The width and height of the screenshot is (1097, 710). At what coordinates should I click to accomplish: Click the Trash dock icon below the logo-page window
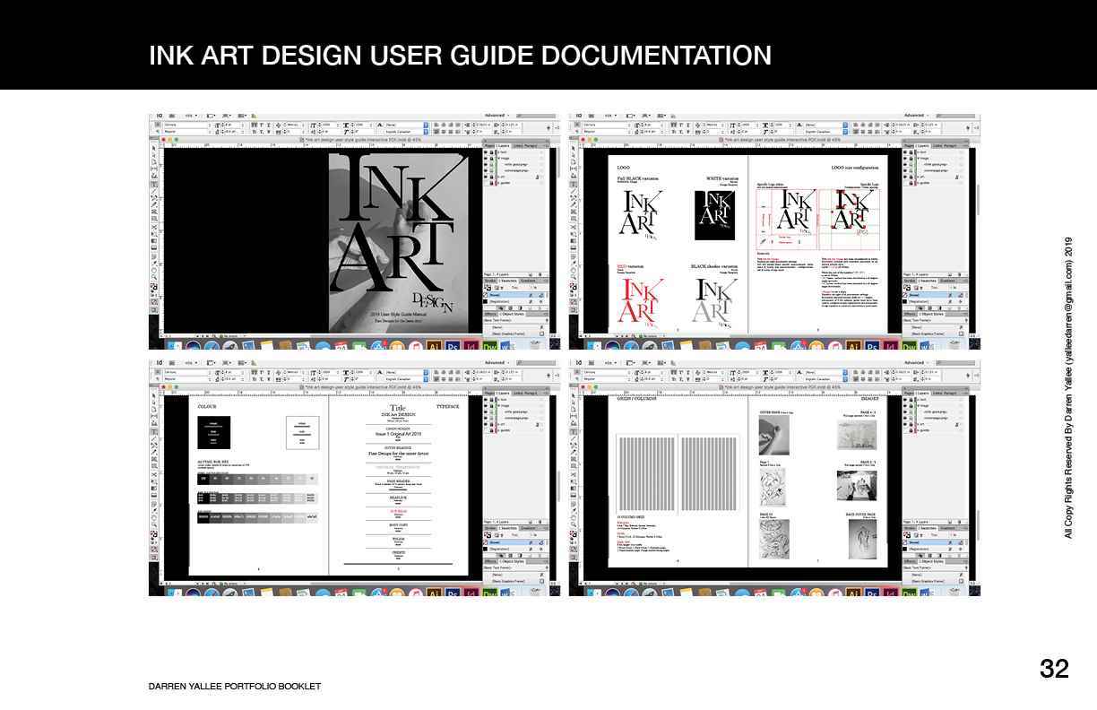(x=954, y=343)
